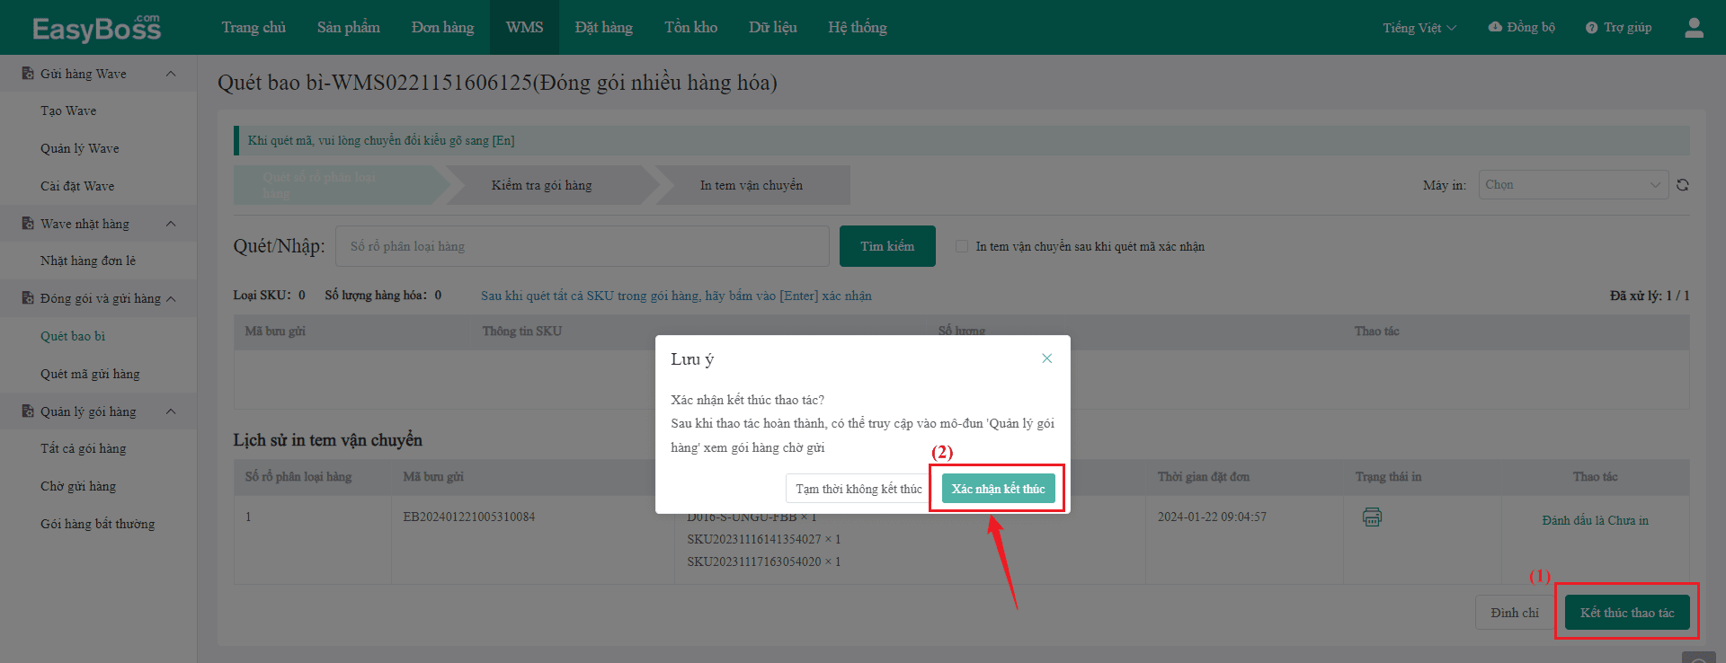Click the printer icon in row 1

coord(1372,517)
